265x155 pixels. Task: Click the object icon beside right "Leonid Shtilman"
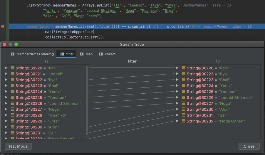[184, 97]
